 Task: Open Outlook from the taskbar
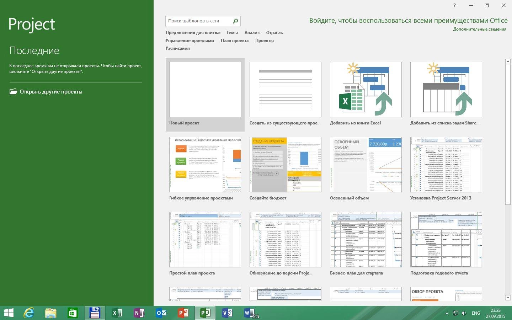click(161, 313)
